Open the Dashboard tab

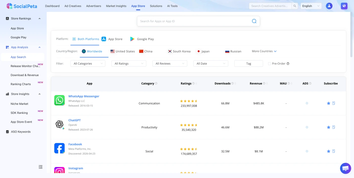tap(52, 6)
